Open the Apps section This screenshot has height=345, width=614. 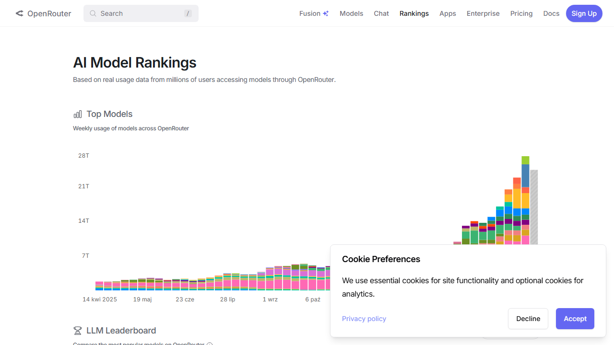(x=448, y=13)
